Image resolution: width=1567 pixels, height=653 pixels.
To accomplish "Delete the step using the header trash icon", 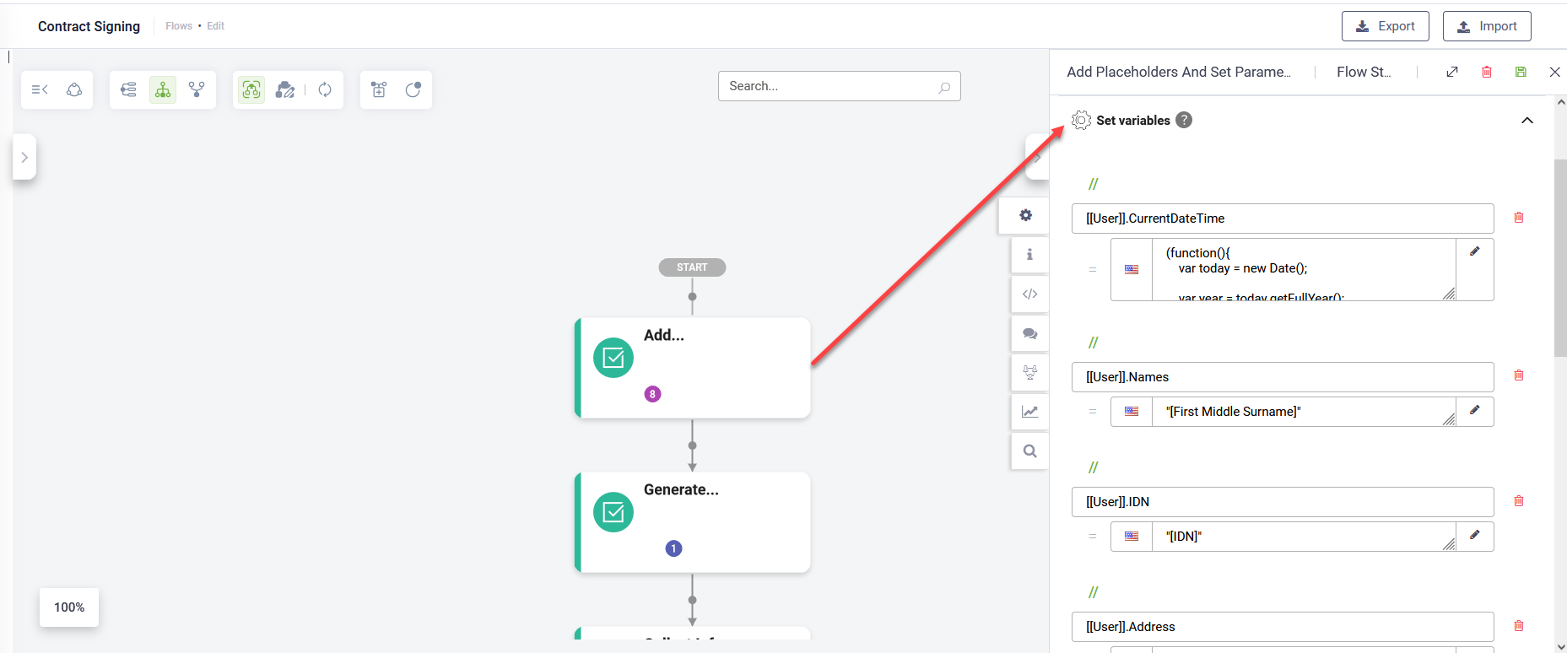I will point(1487,73).
